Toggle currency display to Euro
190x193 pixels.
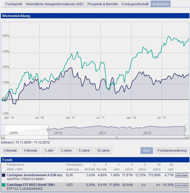click(x=147, y=151)
